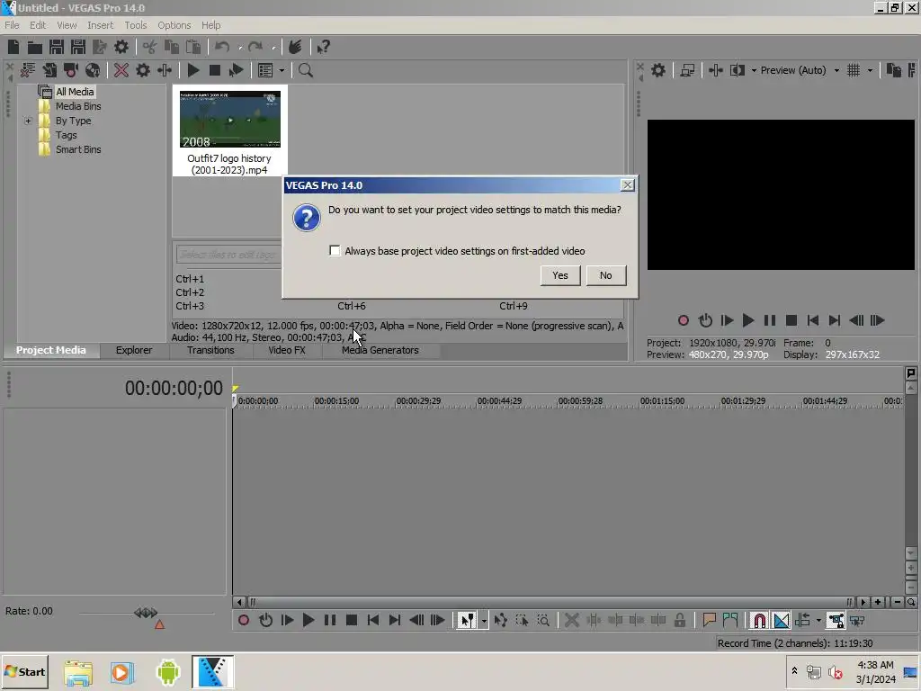
Task: Click Extract Audio from CD icon
Action: click(93, 70)
